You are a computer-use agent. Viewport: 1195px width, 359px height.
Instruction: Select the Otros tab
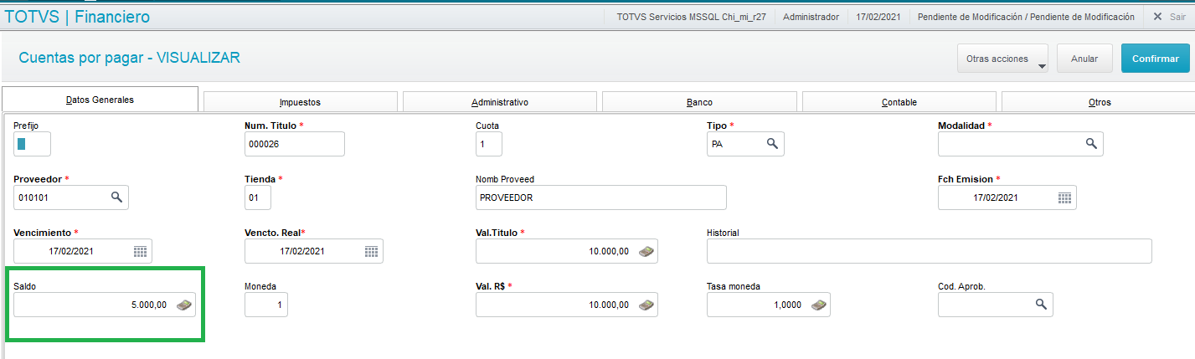point(1099,102)
